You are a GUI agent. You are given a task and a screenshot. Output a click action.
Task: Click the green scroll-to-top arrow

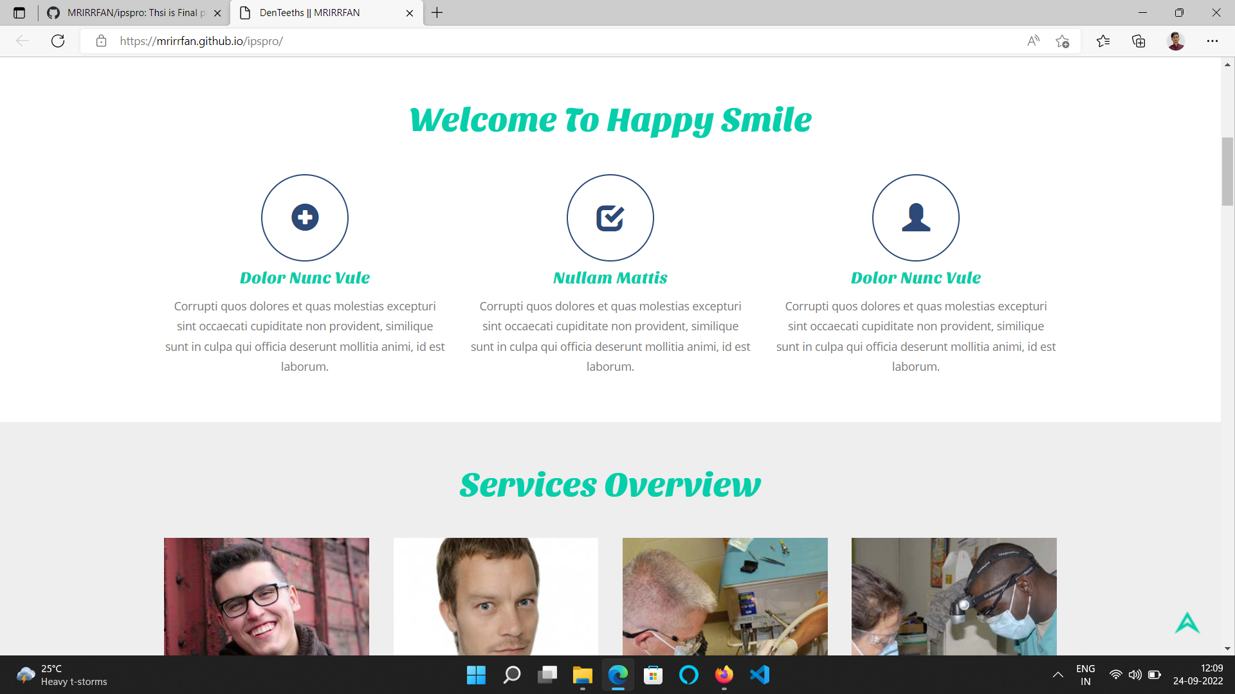click(1187, 623)
